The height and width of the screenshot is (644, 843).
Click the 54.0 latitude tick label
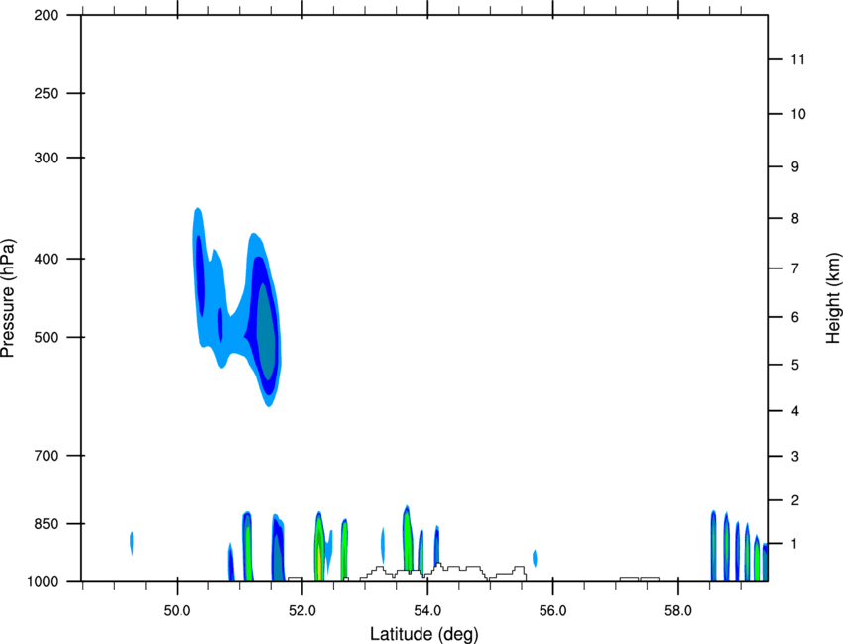click(x=428, y=611)
